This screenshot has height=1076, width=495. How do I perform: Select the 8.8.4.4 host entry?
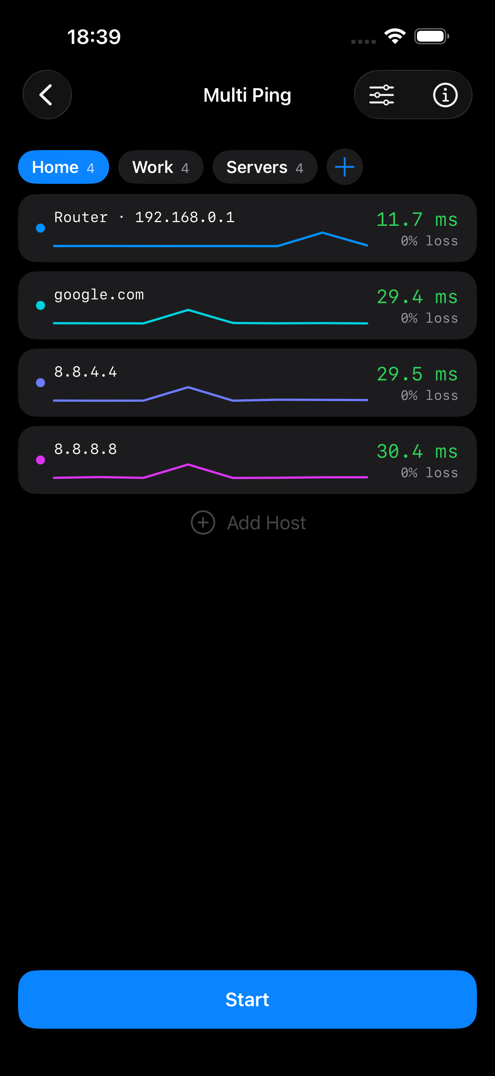coord(247,383)
